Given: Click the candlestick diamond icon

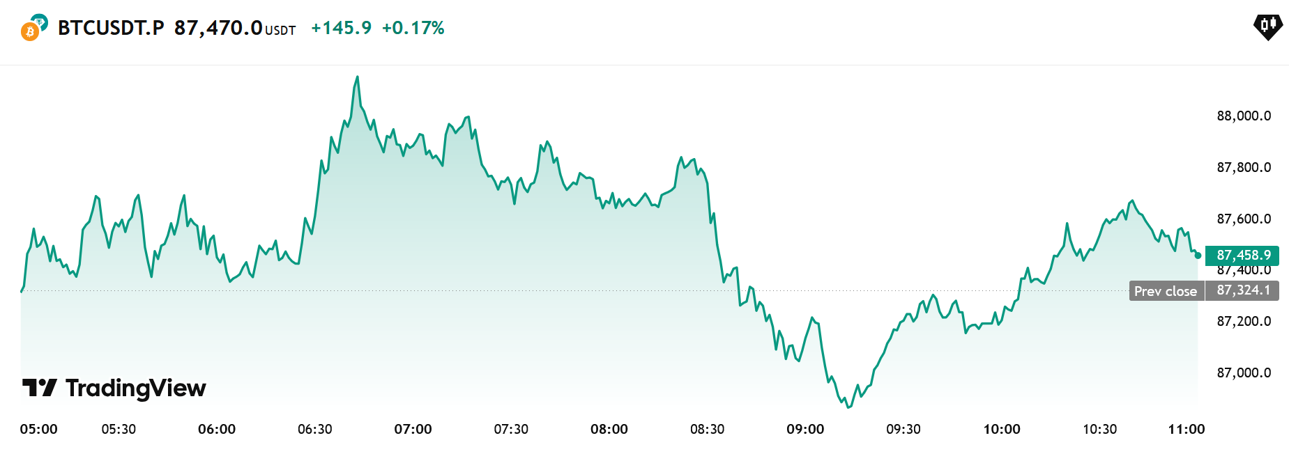Looking at the screenshot, I should click(1267, 26).
